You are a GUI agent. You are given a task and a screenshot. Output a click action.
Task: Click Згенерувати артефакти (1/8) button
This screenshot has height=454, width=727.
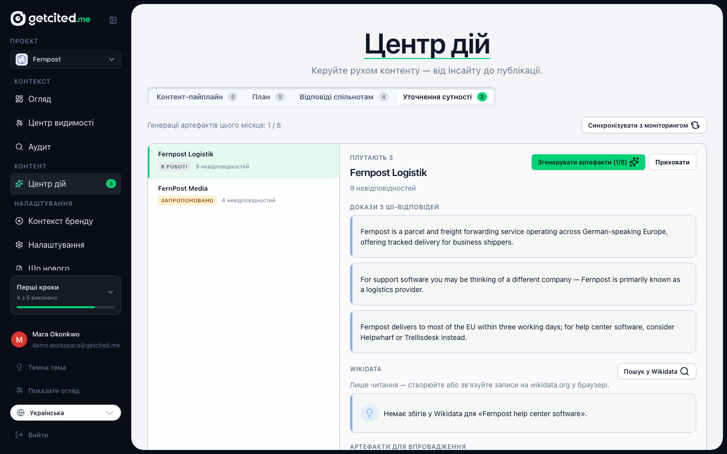click(x=588, y=162)
